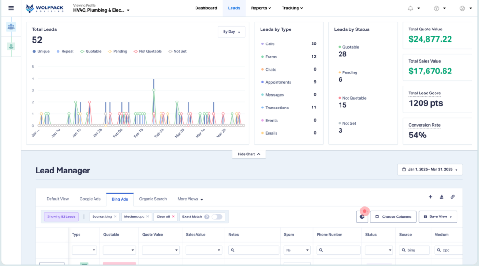Expand More Views dropdown
Image resolution: width=479 pixels, height=266 pixels.
pos(190,199)
